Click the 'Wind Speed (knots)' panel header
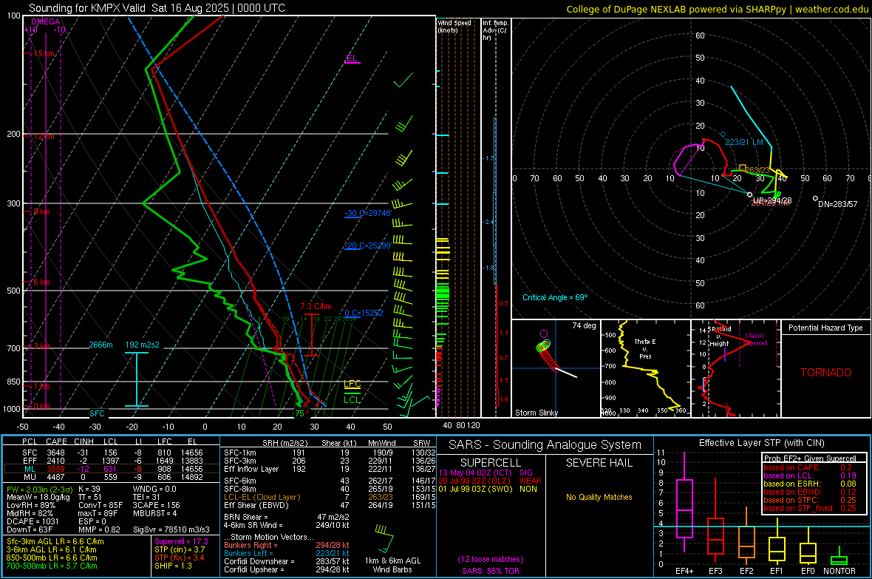Image resolution: width=872 pixels, height=579 pixels. click(454, 26)
